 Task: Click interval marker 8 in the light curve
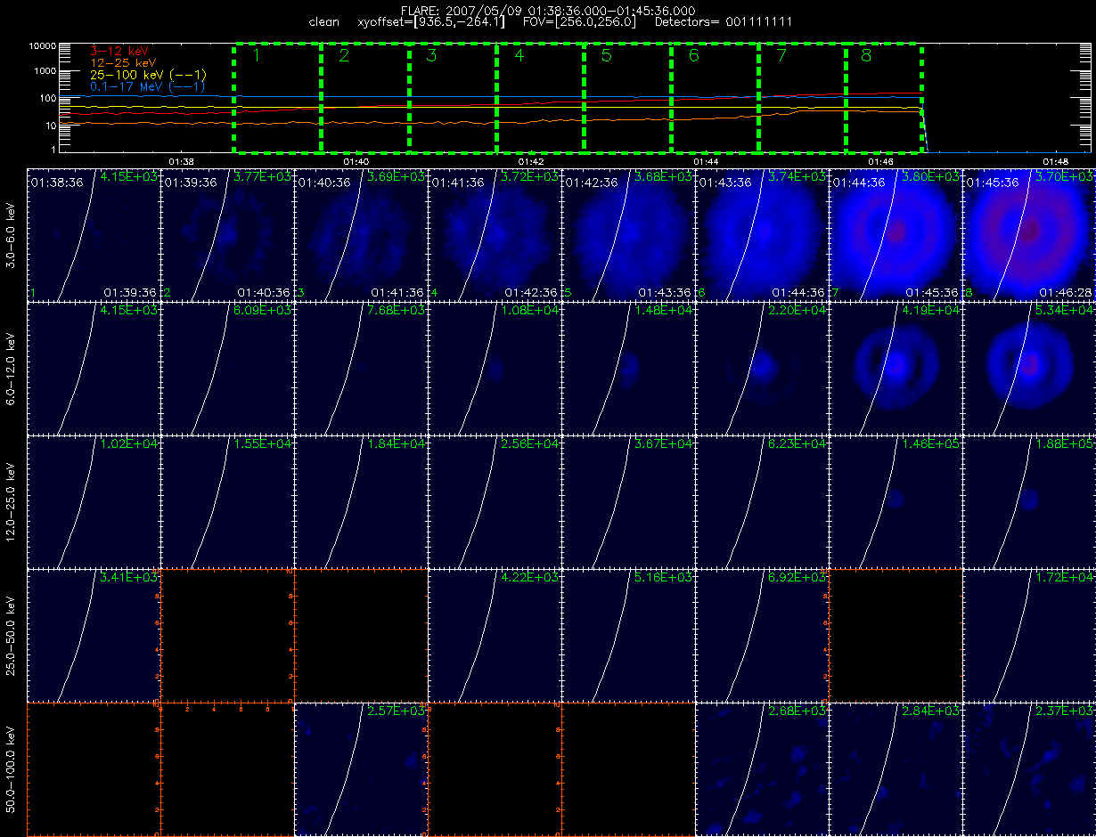tap(868, 56)
